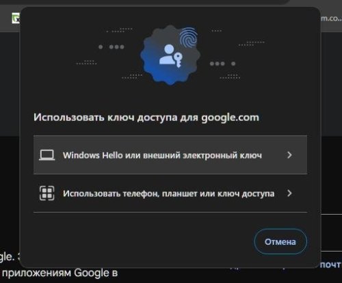Click the gray dots left of the badge

tap(111, 47)
